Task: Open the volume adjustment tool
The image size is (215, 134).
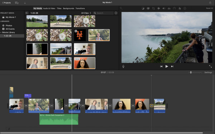Action: (164, 8)
